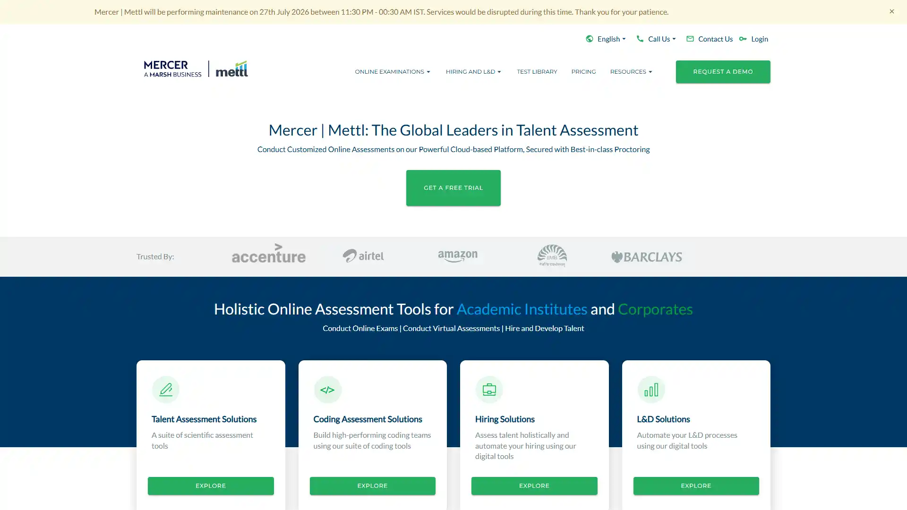The height and width of the screenshot is (510, 907).
Task: Explore Hiring Solutions
Action: tap(534, 486)
